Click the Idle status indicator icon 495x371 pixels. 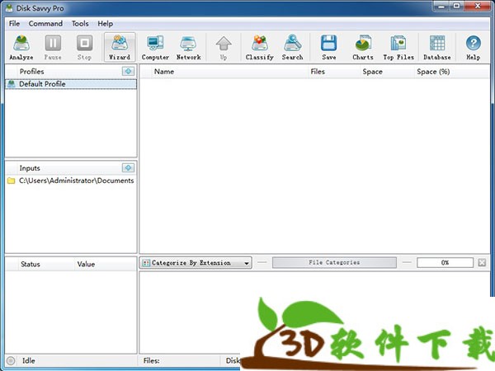11,360
